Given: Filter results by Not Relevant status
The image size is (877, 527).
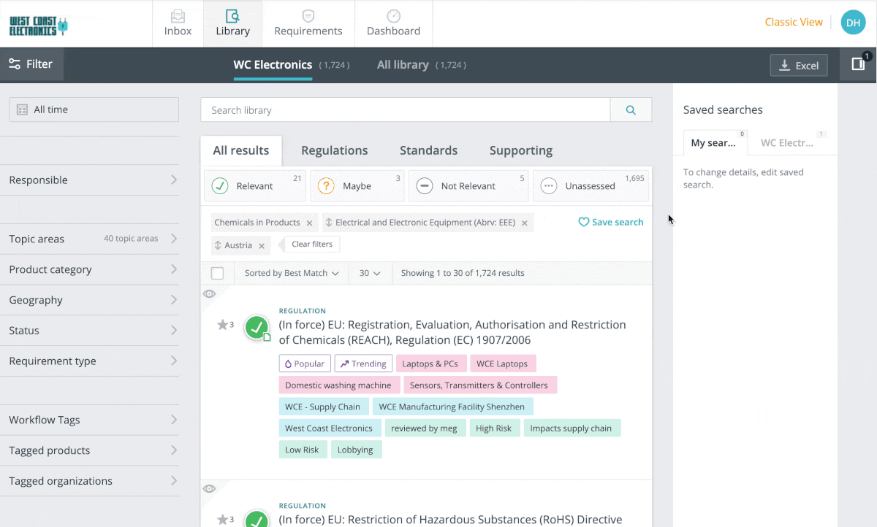Looking at the screenshot, I should (468, 186).
